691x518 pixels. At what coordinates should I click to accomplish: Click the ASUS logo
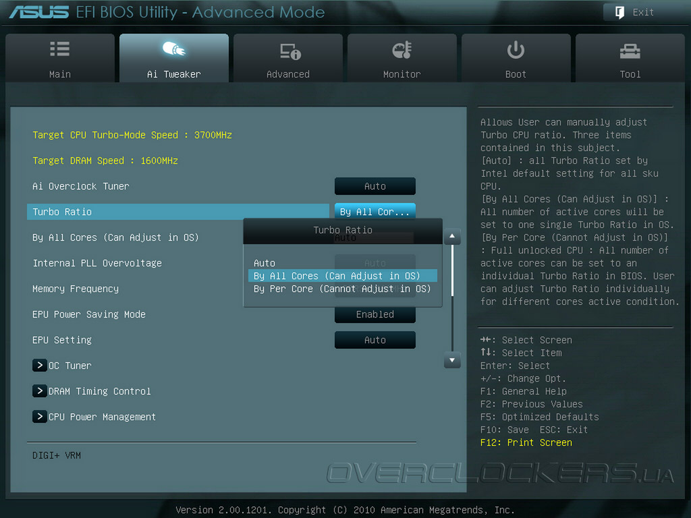pyautogui.click(x=38, y=12)
